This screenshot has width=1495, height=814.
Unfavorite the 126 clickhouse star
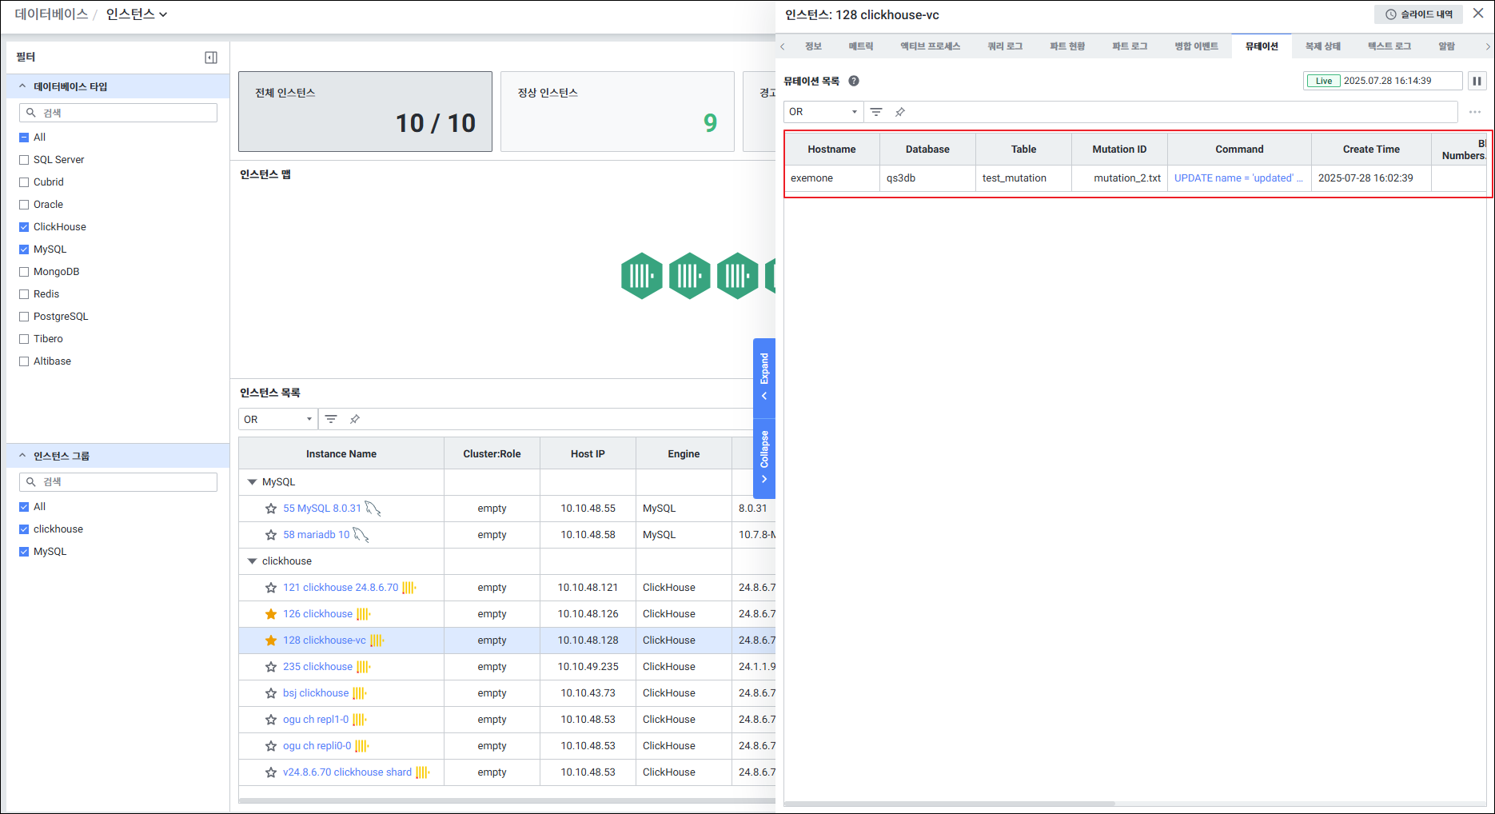(271, 614)
